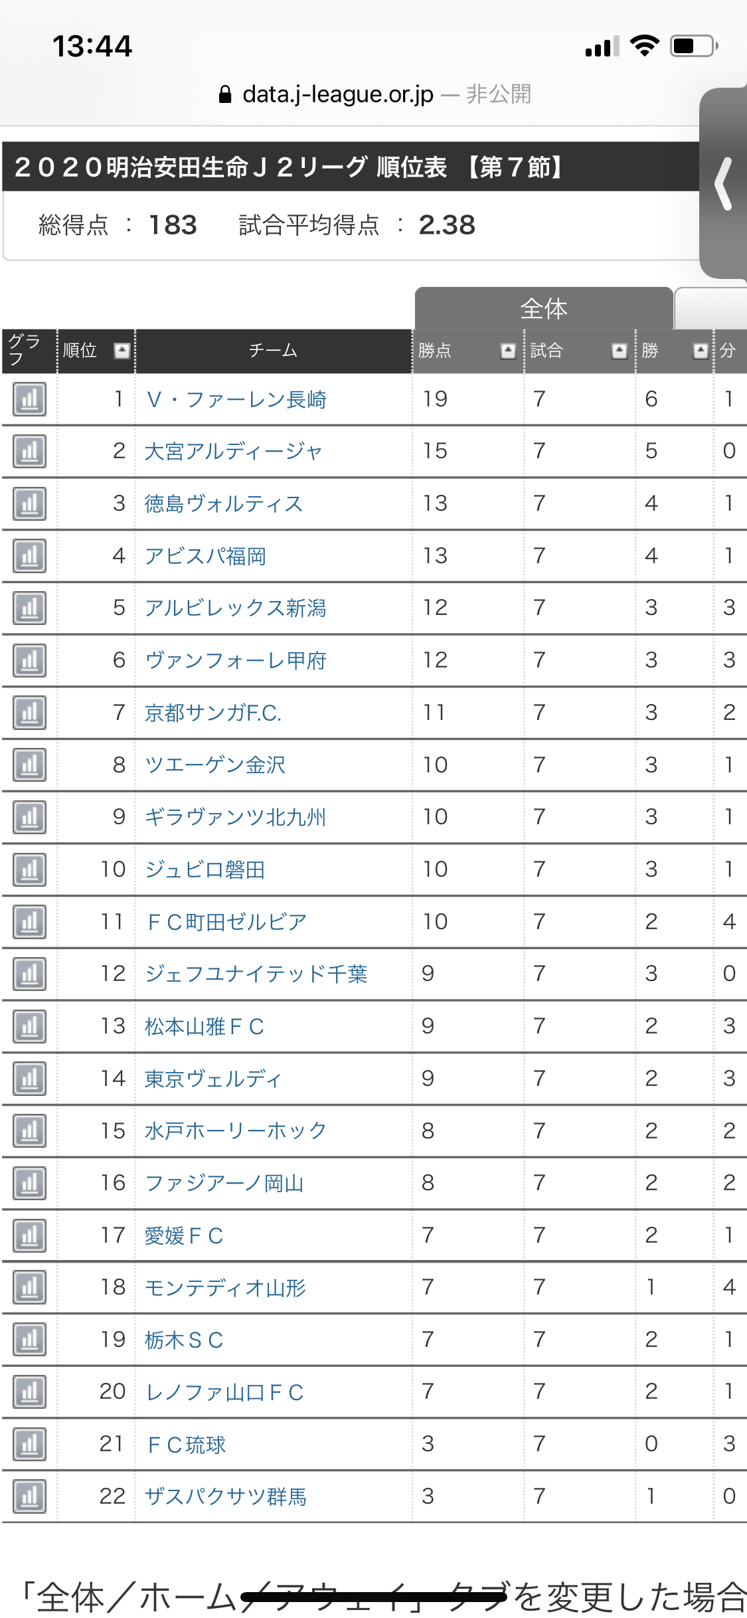This screenshot has height=1618, width=747.
Task: Switch to the tab right of 全体
Action: [710, 309]
